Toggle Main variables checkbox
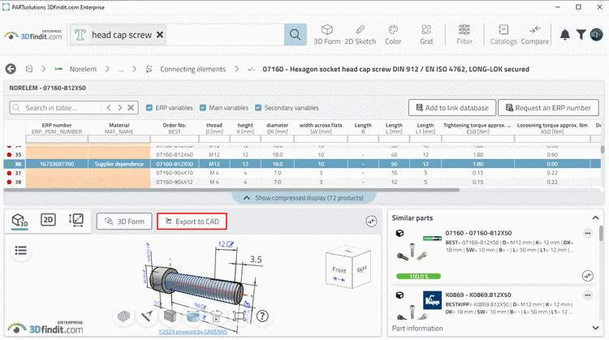609x340 pixels. point(203,108)
